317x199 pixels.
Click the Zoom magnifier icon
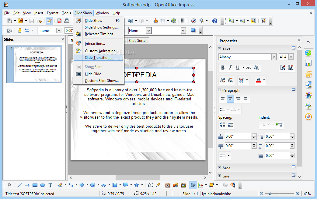201,21
